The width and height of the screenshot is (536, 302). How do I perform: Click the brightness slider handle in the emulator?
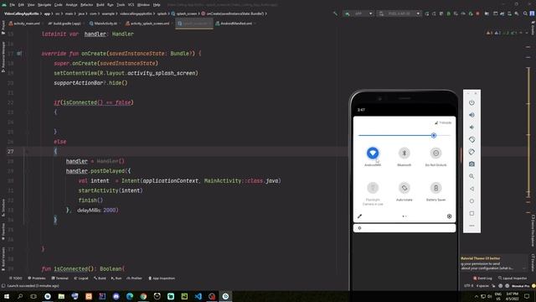click(x=434, y=135)
